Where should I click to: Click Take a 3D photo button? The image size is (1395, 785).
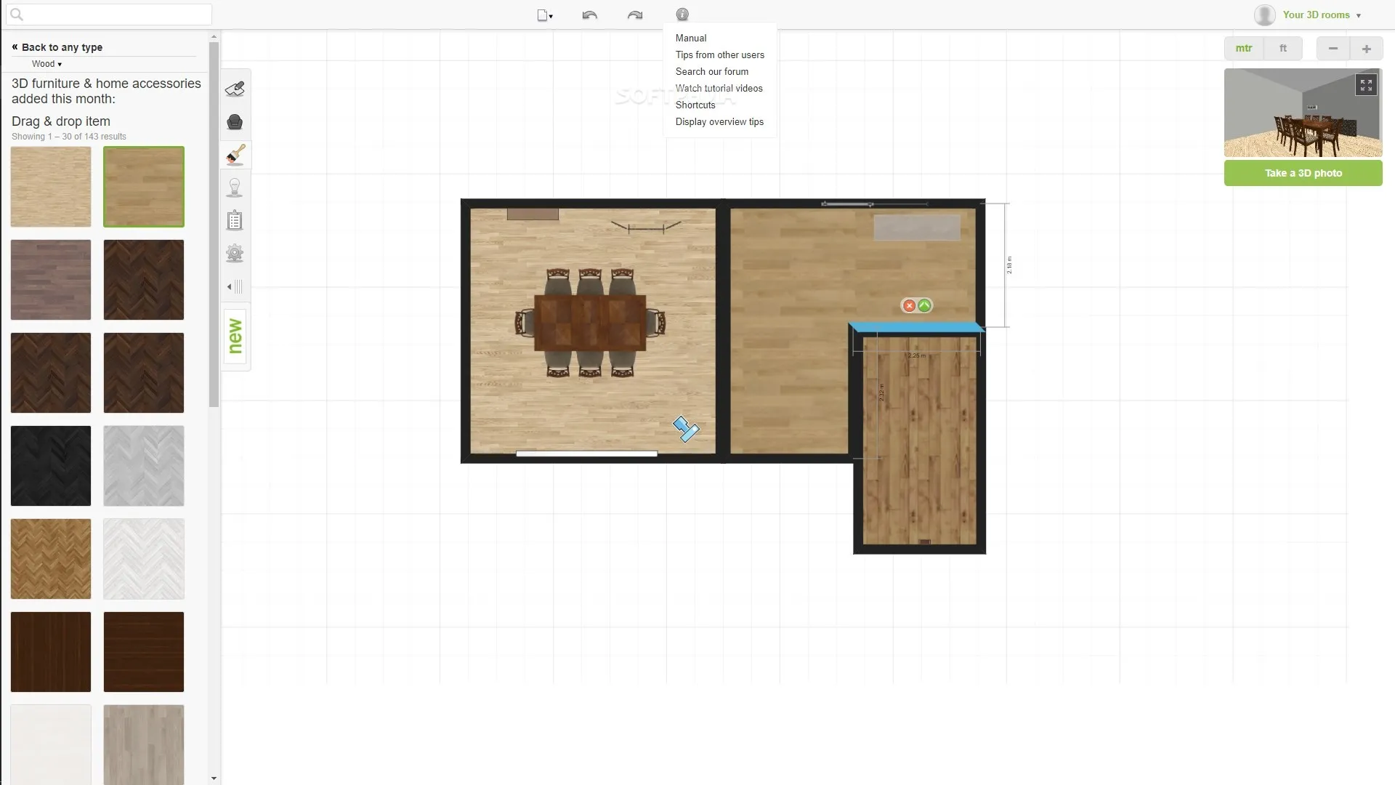pyautogui.click(x=1303, y=173)
